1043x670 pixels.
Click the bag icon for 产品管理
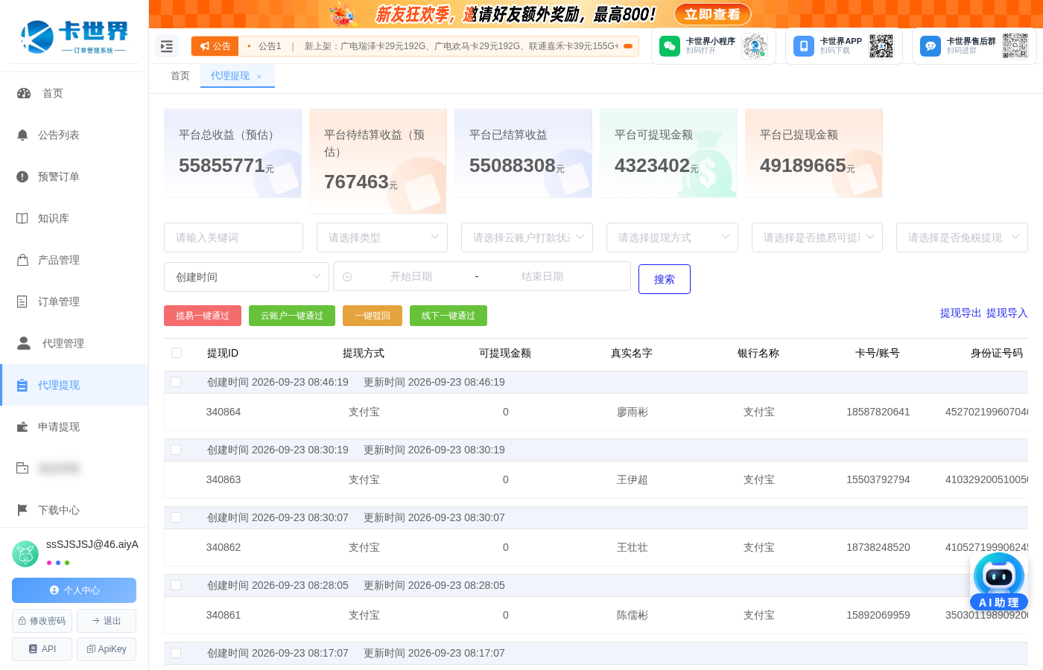22,260
